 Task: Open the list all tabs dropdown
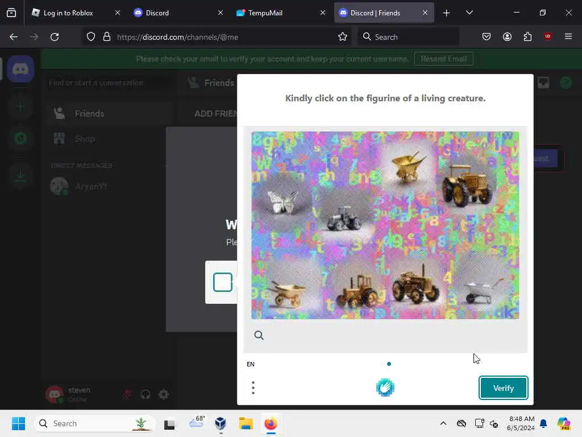click(x=469, y=13)
